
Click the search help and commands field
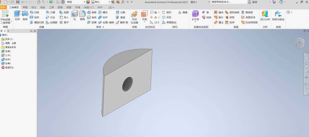[x=228, y=2]
